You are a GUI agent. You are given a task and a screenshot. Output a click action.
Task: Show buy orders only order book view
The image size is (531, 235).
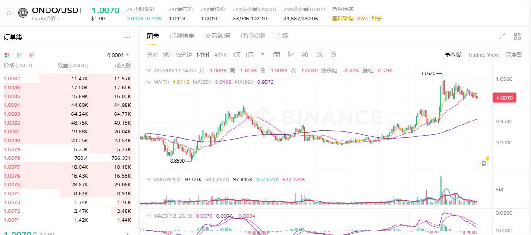coord(19,55)
